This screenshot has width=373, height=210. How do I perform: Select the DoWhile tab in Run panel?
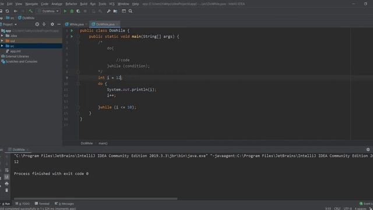(x=19, y=149)
